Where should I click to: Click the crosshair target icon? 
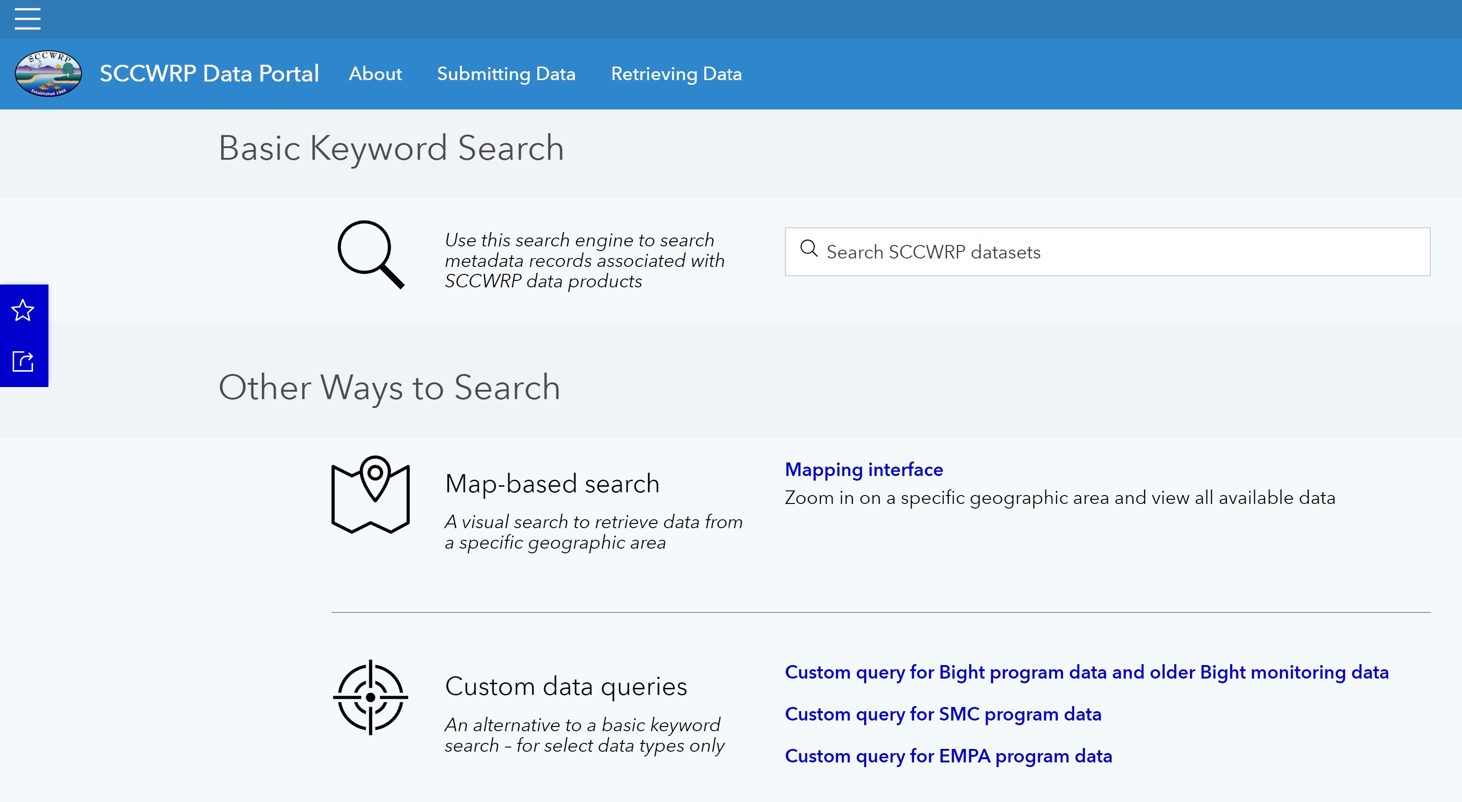click(x=371, y=697)
